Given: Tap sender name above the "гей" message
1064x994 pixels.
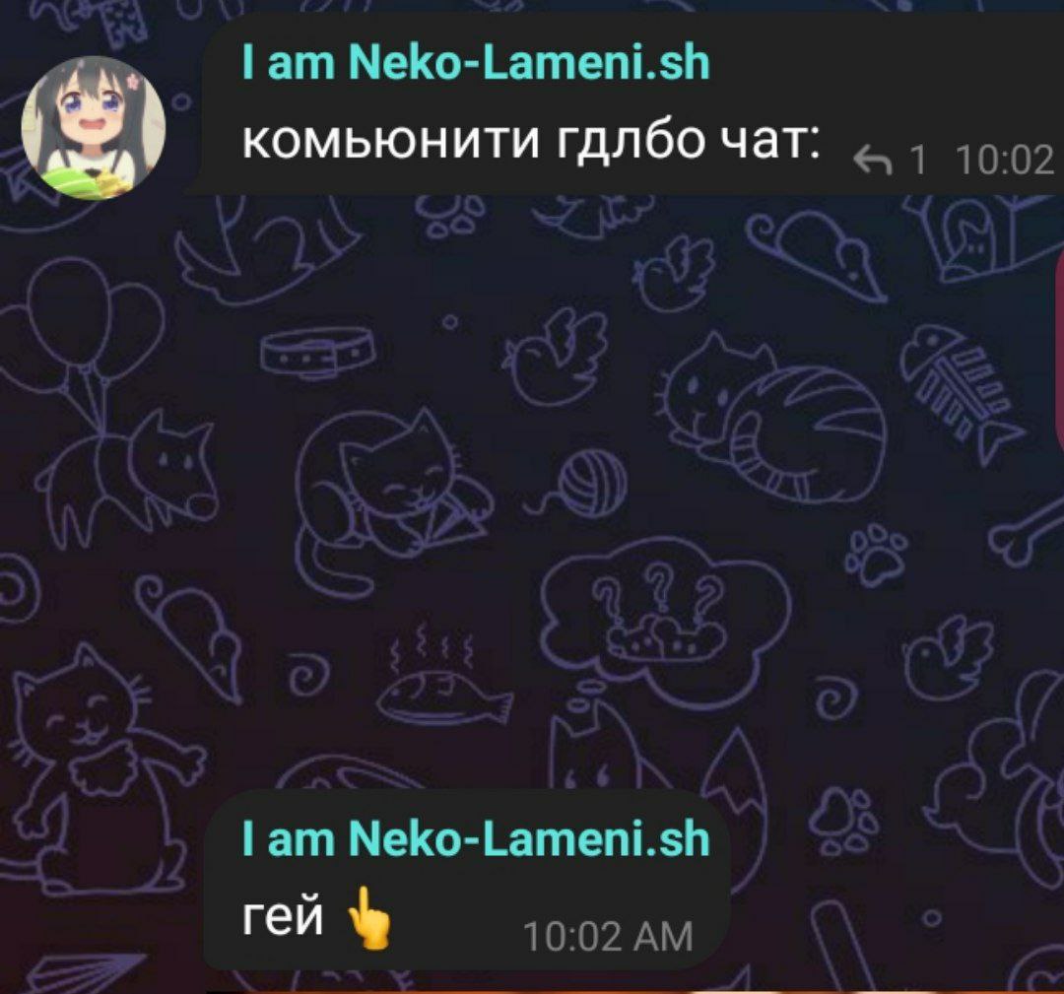Looking at the screenshot, I should coord(476,839).
